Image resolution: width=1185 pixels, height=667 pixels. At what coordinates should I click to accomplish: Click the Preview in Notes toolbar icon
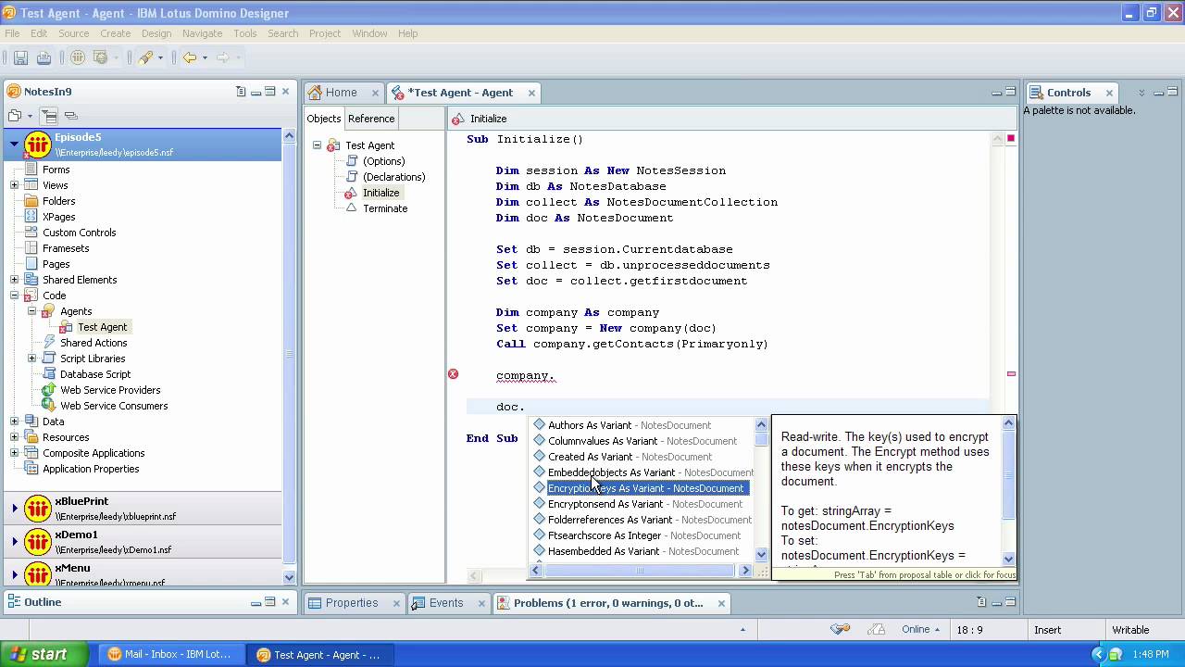(78, 57)
